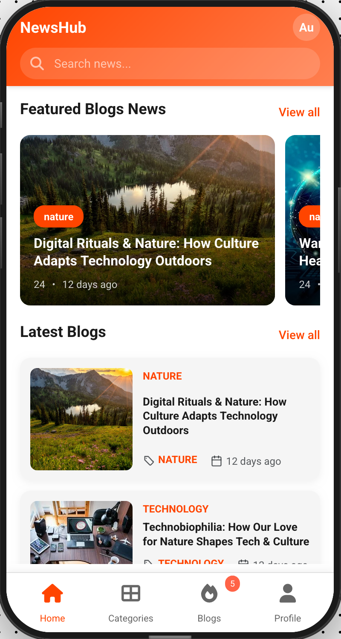
Task: Open the Profile person icon
Action: (x=288, y=593)
